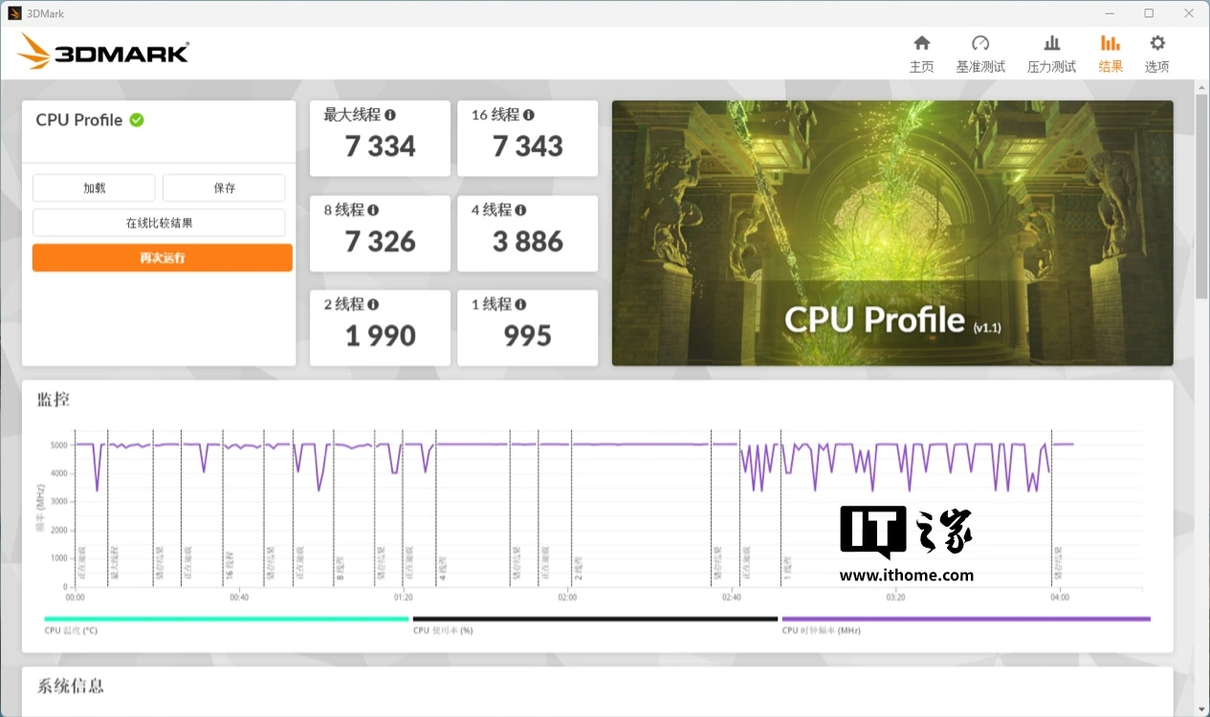Click the vertical scrollbar thumb
The width and height of the screenshot is (1210, 717).
click(x=1201, y=196)
